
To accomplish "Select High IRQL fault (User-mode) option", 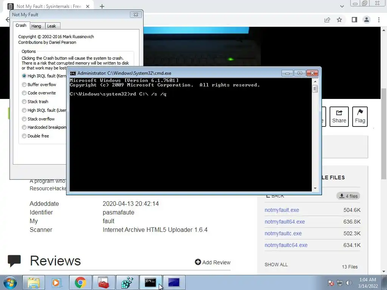I will 44,110.
